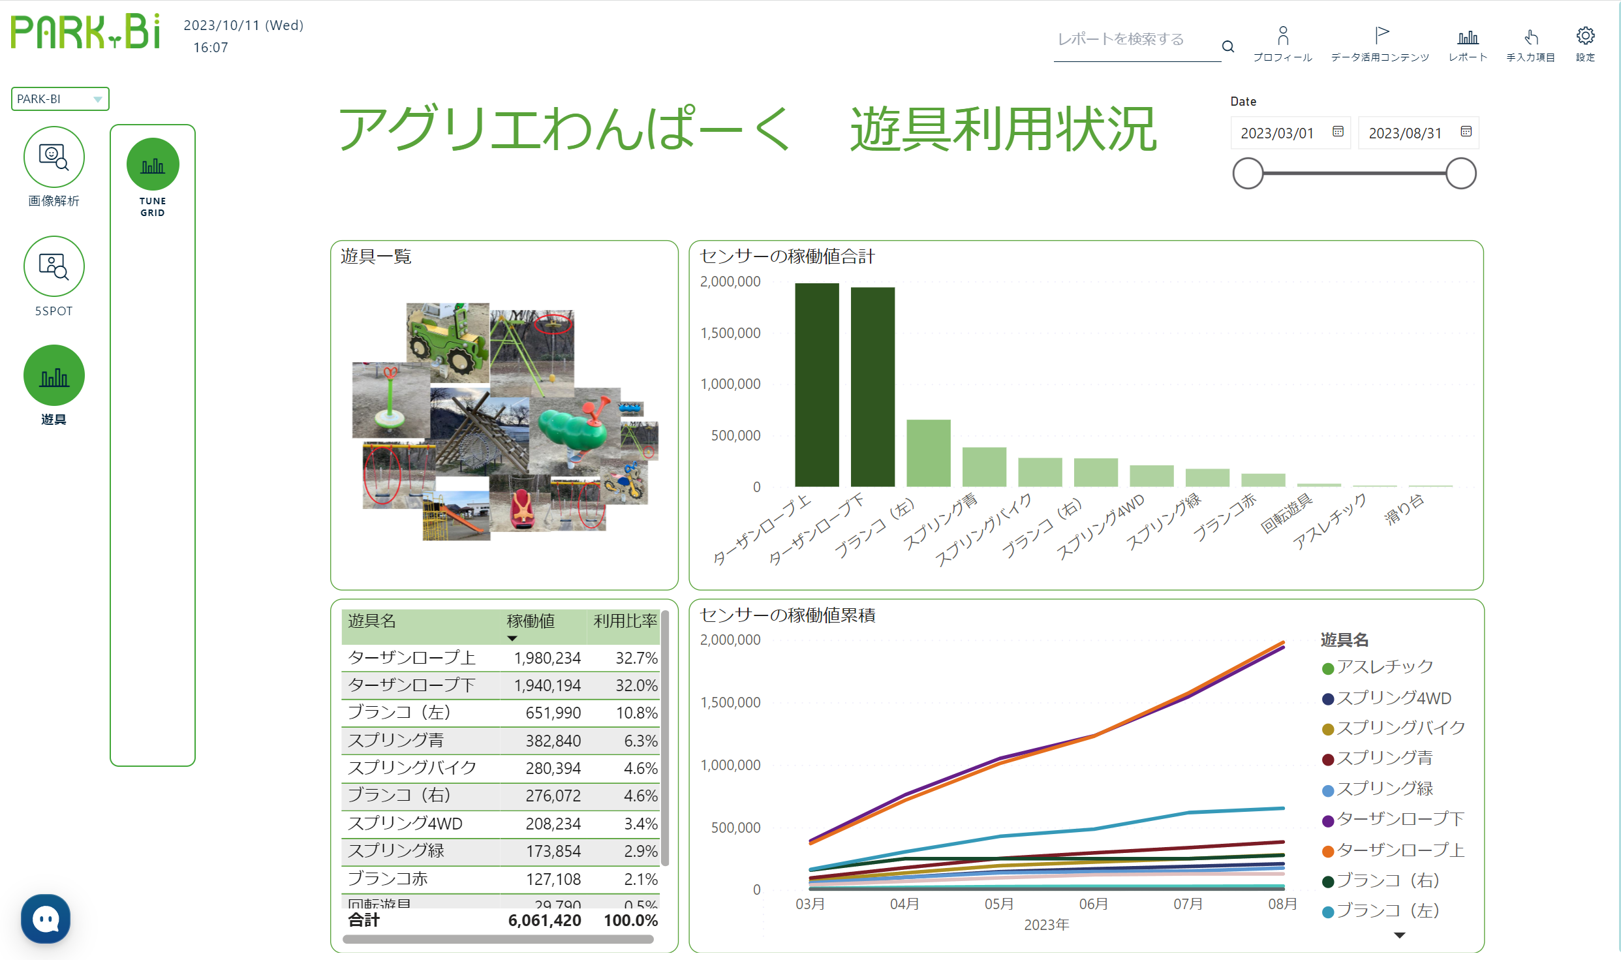Open start date calendar picker
Image resolution: width=1621 pixels, height=960 pixels.
click(1337, 132)
